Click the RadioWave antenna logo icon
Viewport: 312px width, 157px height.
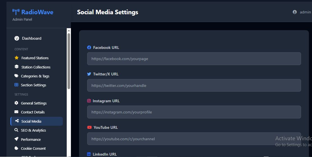16,12
